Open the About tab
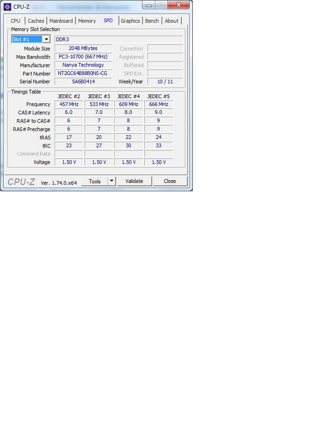 pos(172,21)
